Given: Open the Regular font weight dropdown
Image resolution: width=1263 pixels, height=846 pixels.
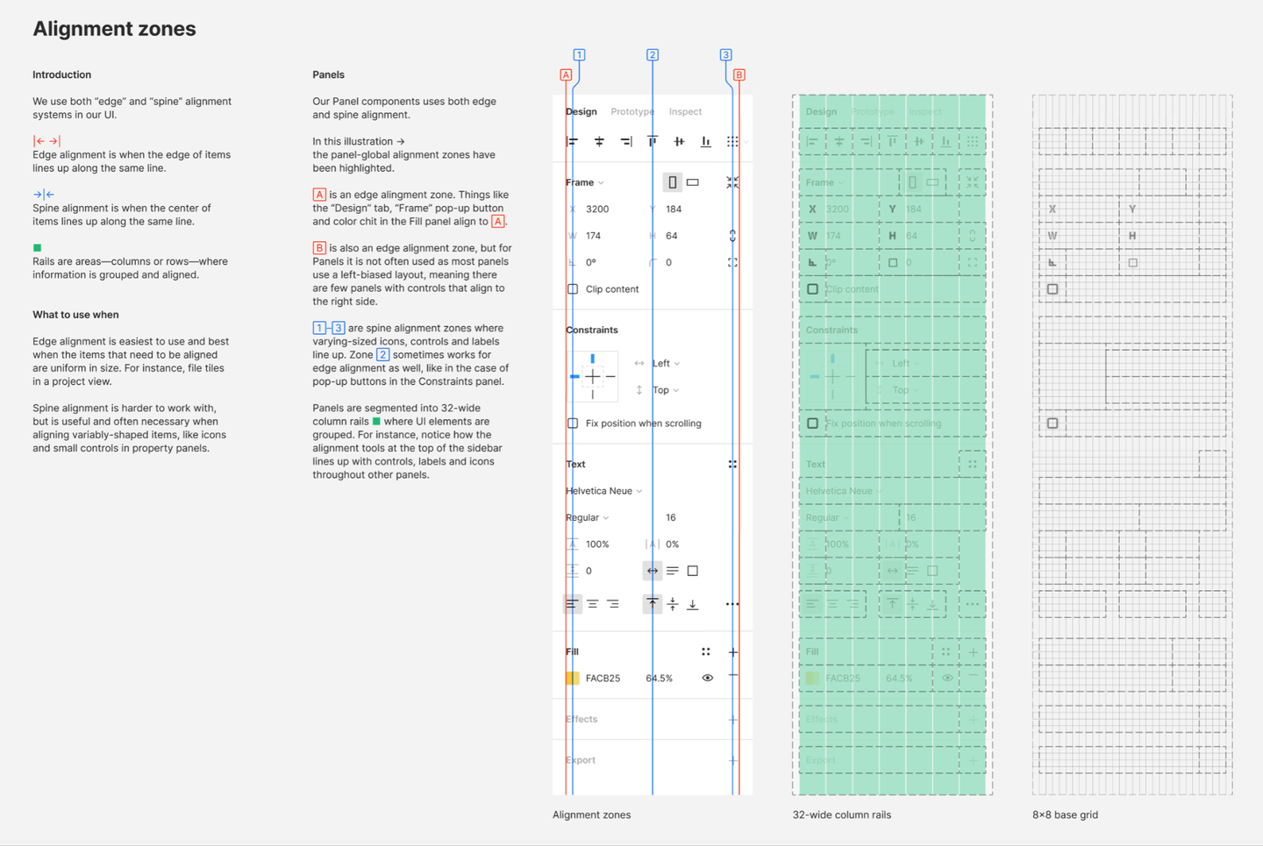Looking at the screenshot, I should (x=588, y=517).
